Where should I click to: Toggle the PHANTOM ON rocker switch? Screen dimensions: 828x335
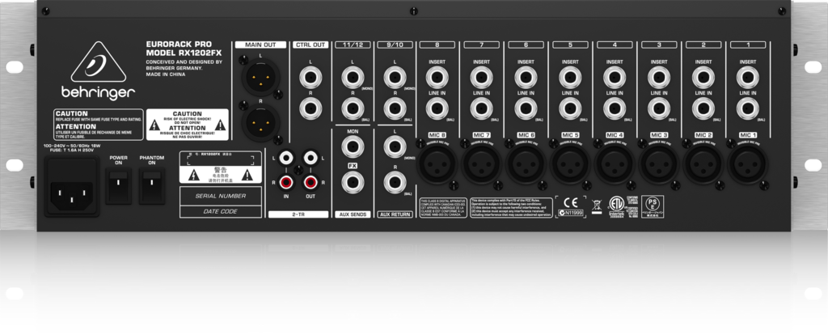152,186
